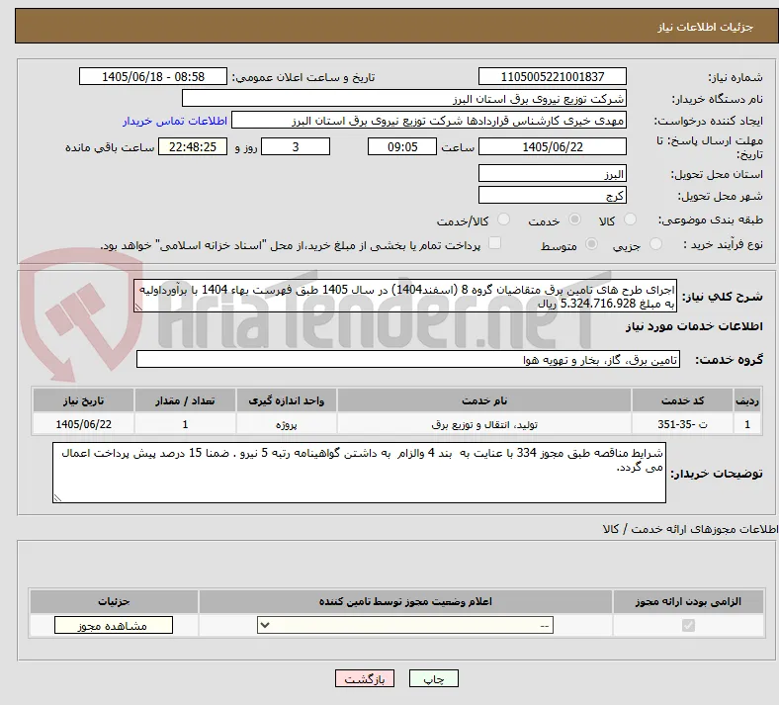Click buyer organization name field
This screenshot has width=779, height=705.
[404, 98]
